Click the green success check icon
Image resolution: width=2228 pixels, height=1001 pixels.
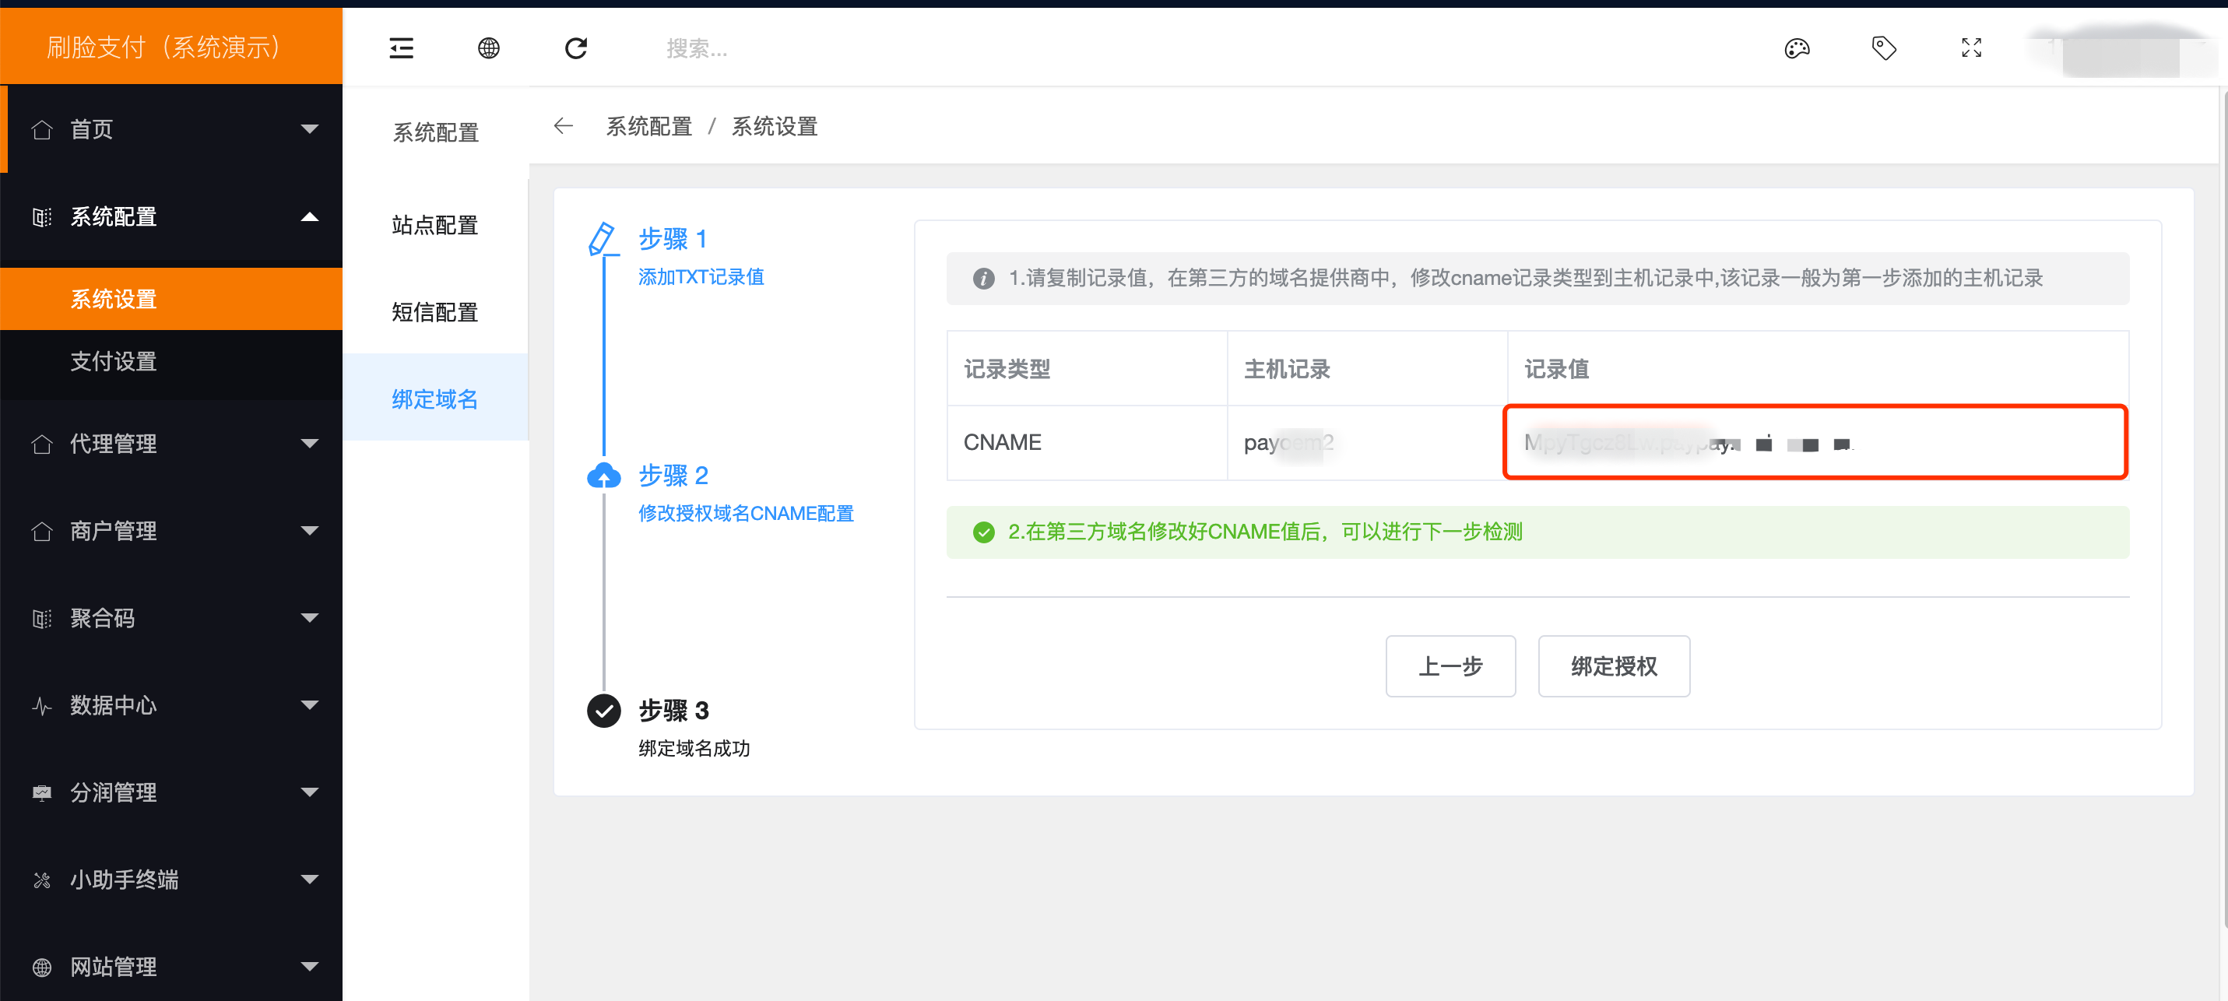pos(982,531)
